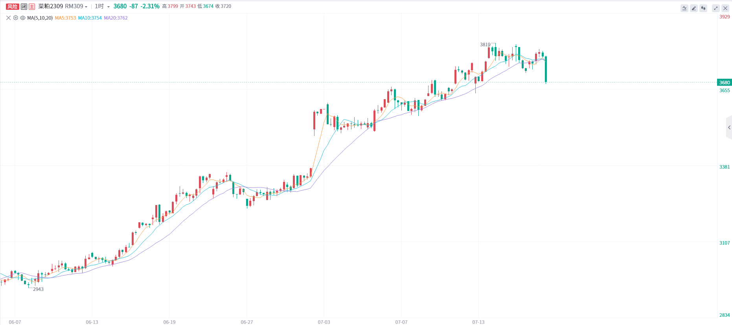Remove the MA(5,10,20) indicator

pos(9,18)
